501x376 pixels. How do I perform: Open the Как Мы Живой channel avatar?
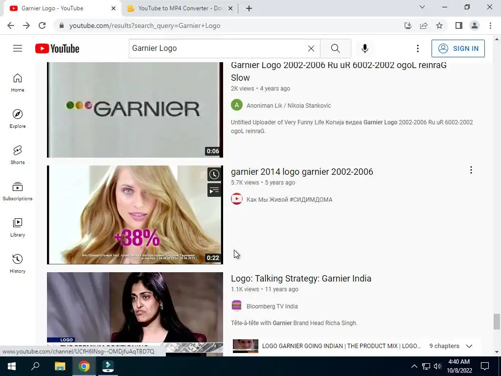(237, 199)
